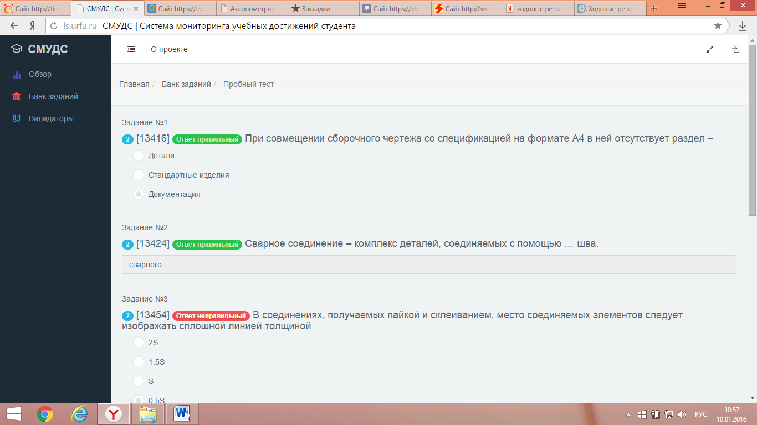The width and height of the screenshot is (757, 425).
Task: Switch to the Сайт https://vk tab
Action: coord(395,8)
